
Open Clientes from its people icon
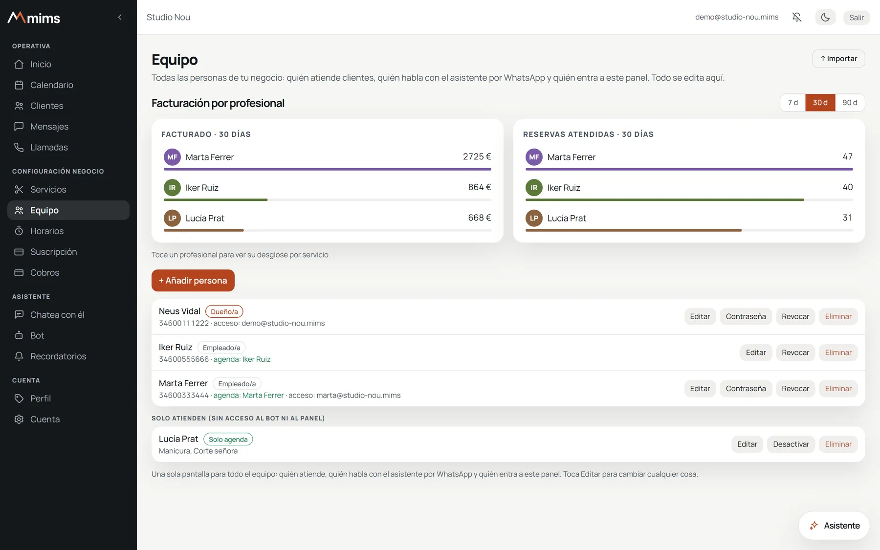tap(19, 106)
